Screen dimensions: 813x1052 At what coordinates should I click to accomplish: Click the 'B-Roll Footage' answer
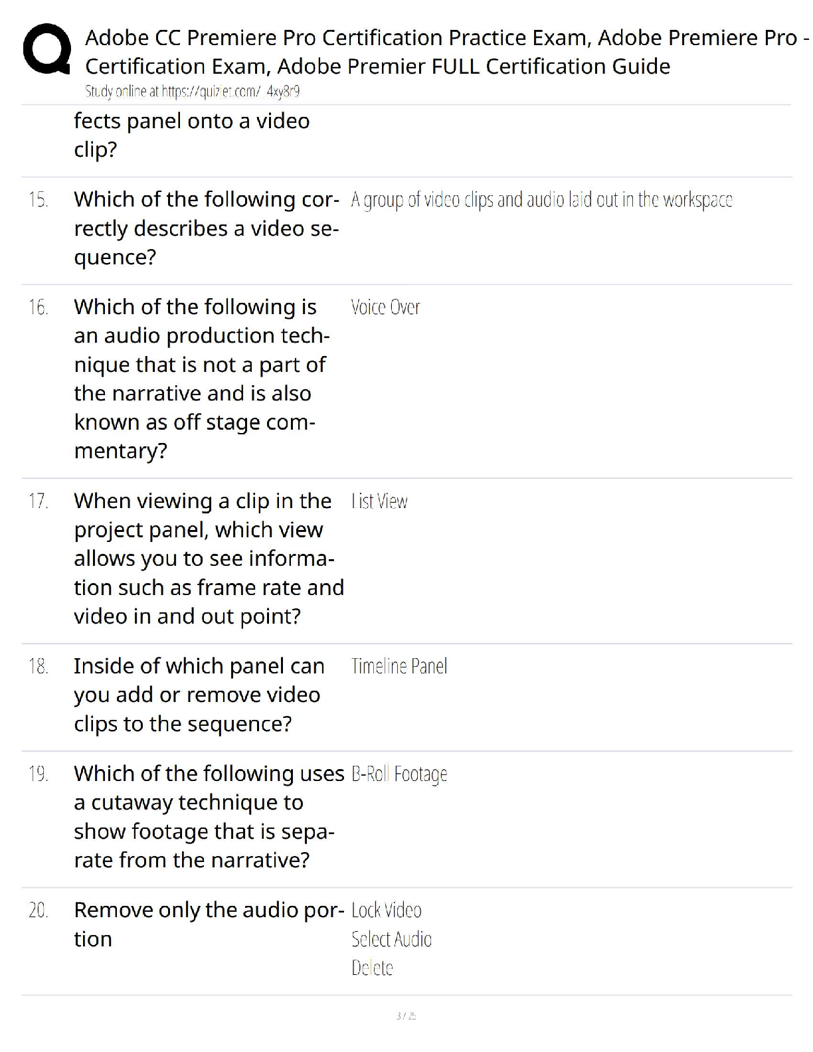[x=399, y=774]
